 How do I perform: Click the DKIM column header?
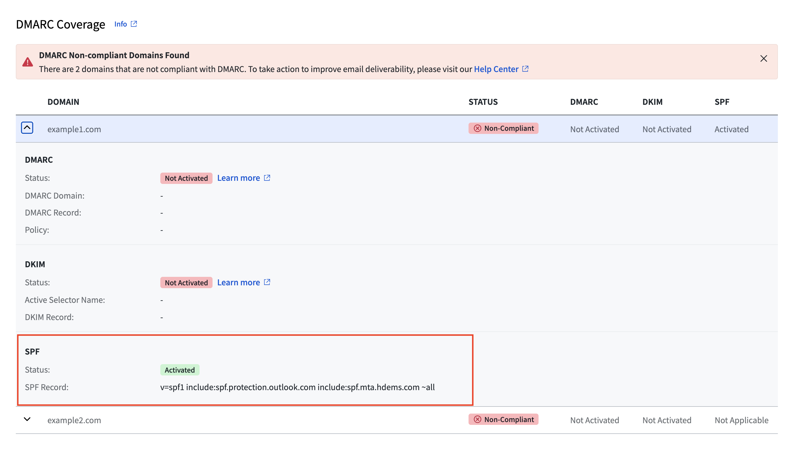652,102
